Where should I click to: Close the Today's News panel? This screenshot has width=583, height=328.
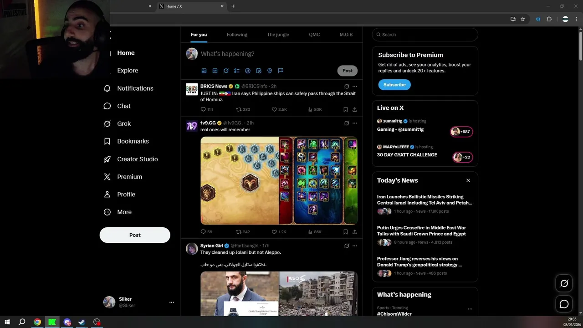click(468, 180)
